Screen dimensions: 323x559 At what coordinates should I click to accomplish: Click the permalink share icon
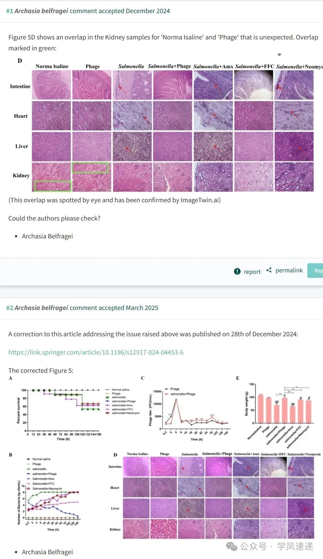coord(269,270)
